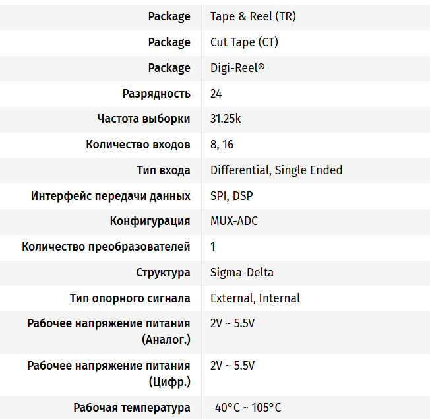Select the "SPI, DSP" interface value

click(231, 196)
